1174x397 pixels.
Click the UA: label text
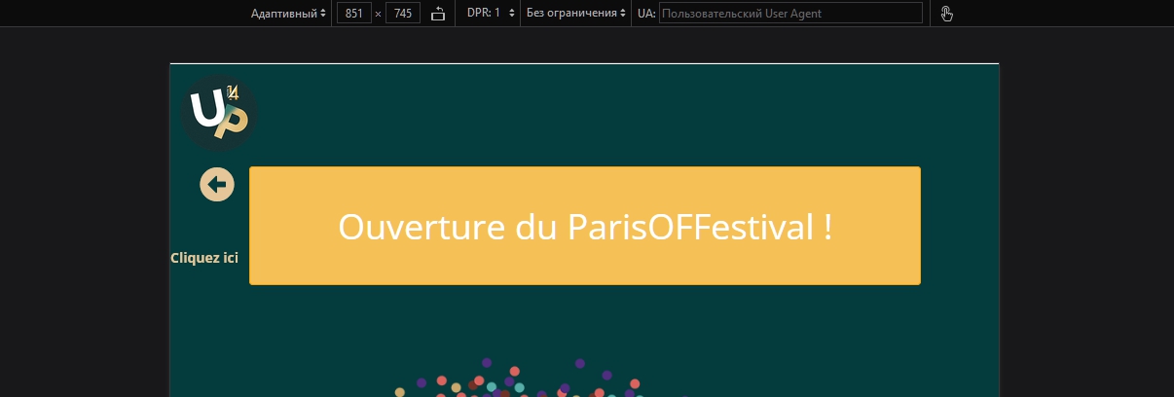645,14
